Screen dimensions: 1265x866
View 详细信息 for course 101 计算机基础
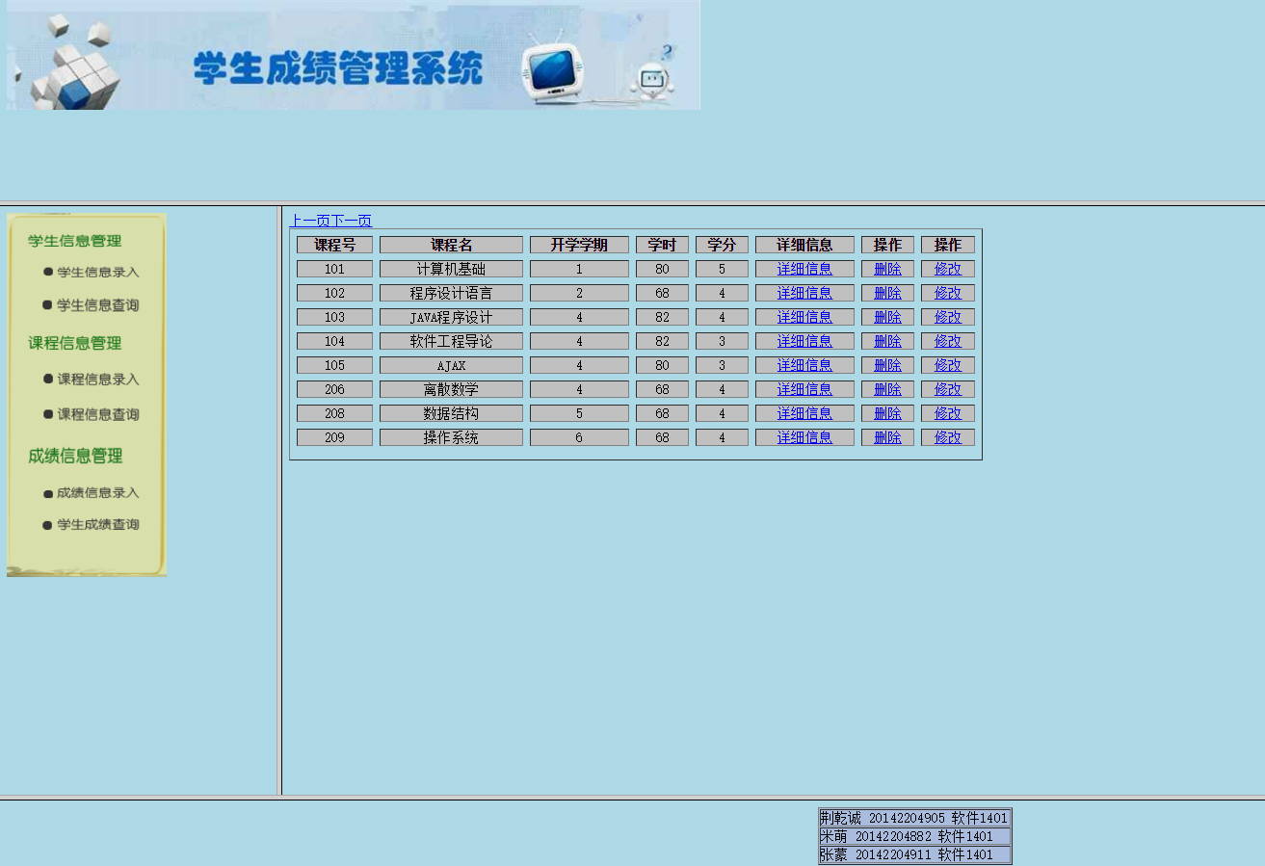tap(804, 268)
